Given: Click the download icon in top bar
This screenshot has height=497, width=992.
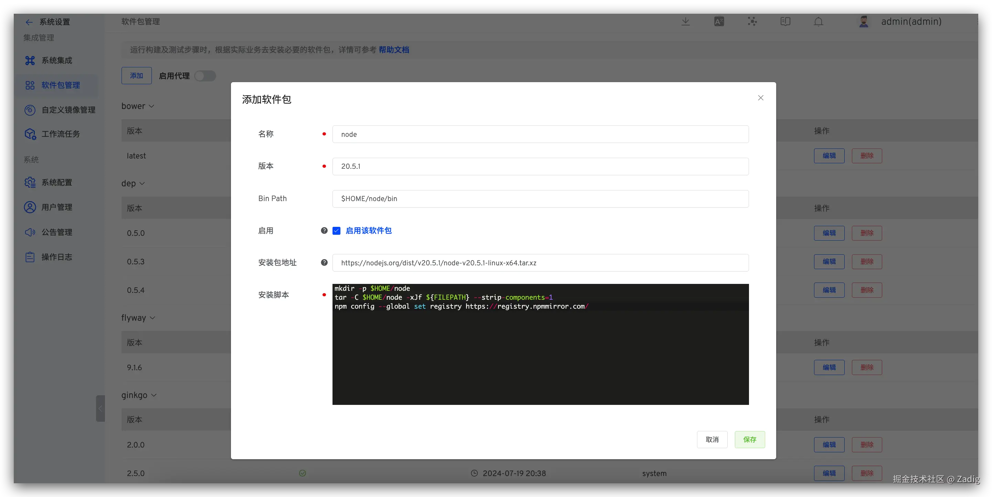Looking at the screenshot, I should pos(685,22).
